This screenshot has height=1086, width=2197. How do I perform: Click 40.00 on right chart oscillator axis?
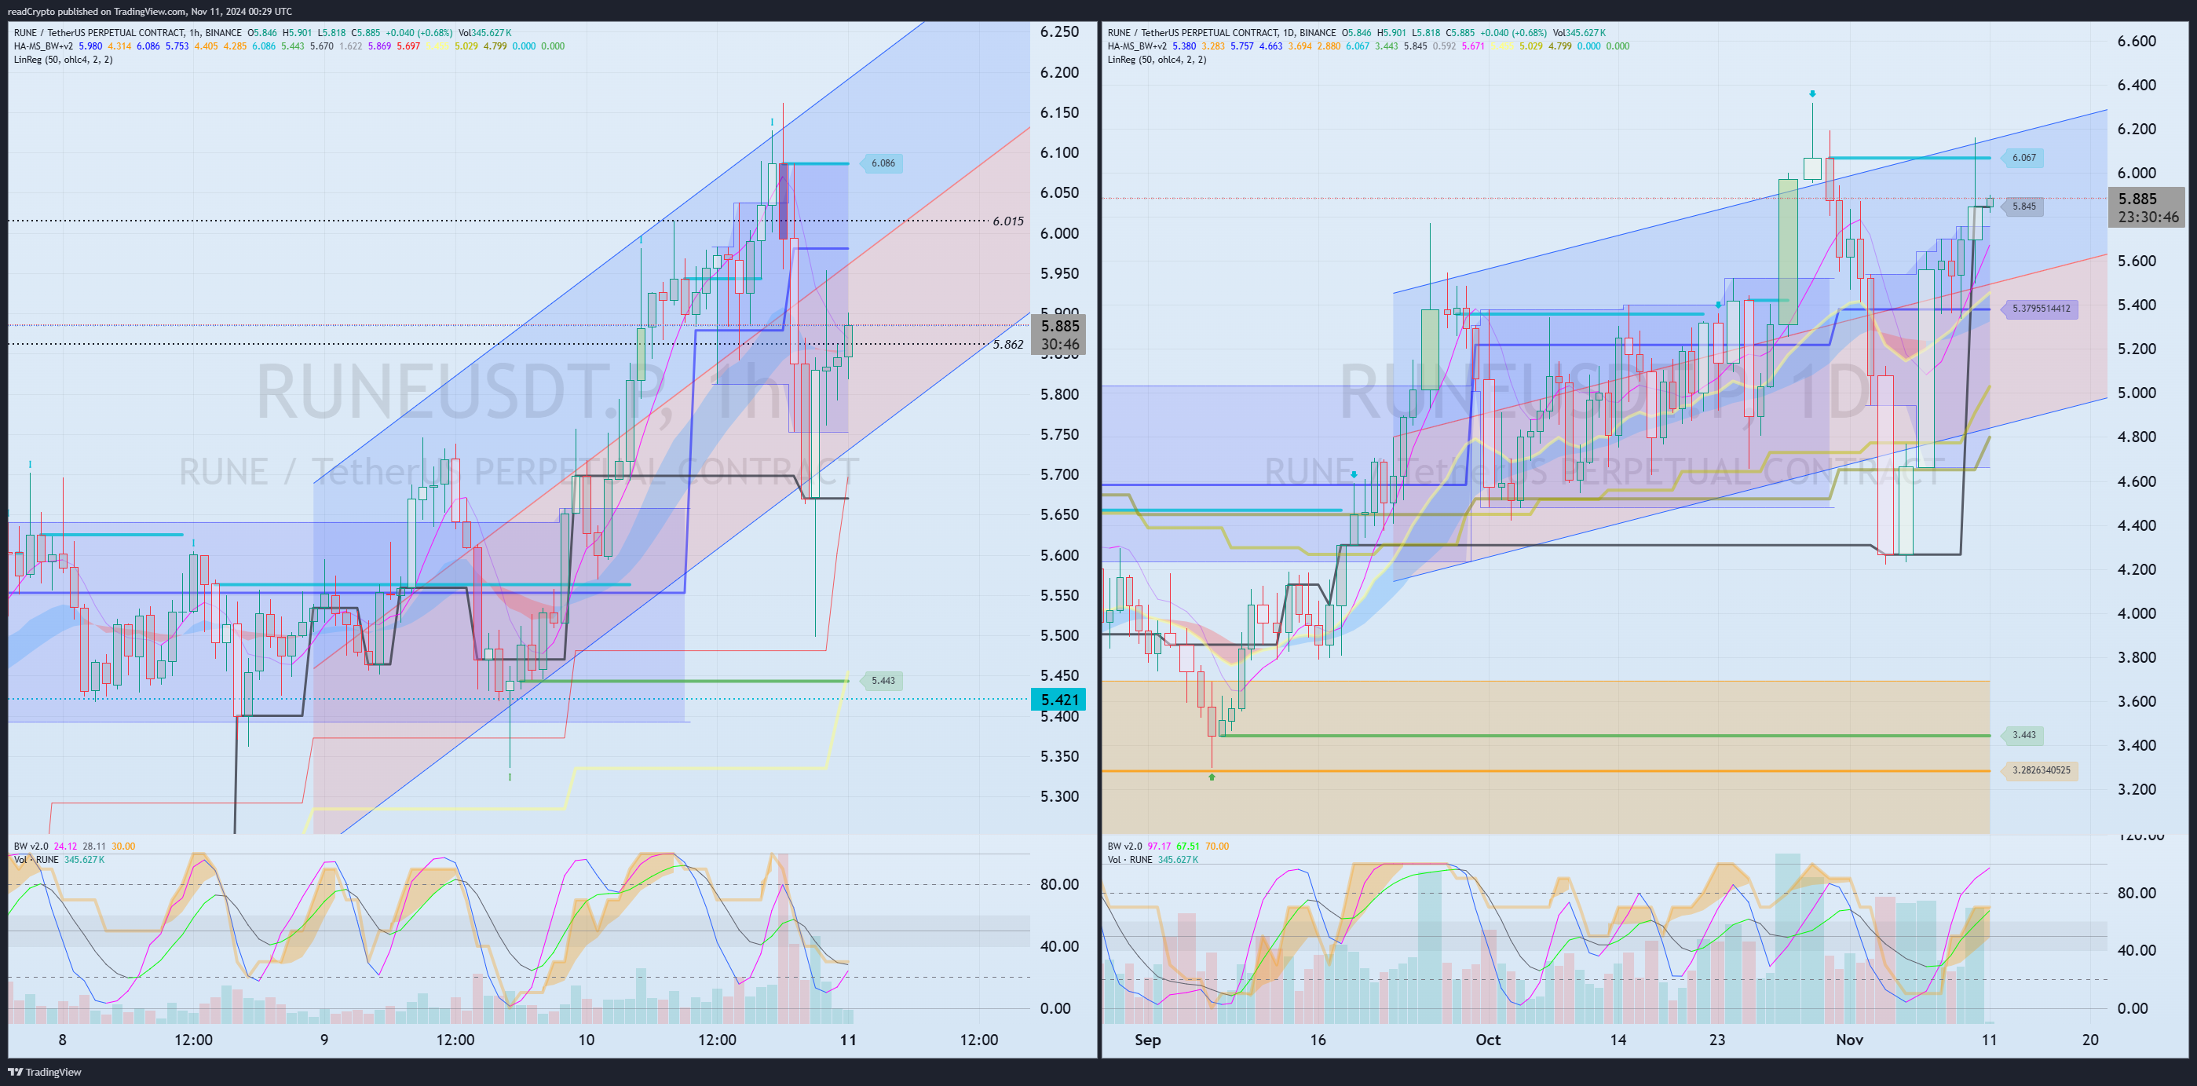tap(2137, 950)
